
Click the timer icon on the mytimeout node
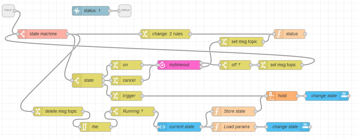pyautogui.click(x=162, y=65)
